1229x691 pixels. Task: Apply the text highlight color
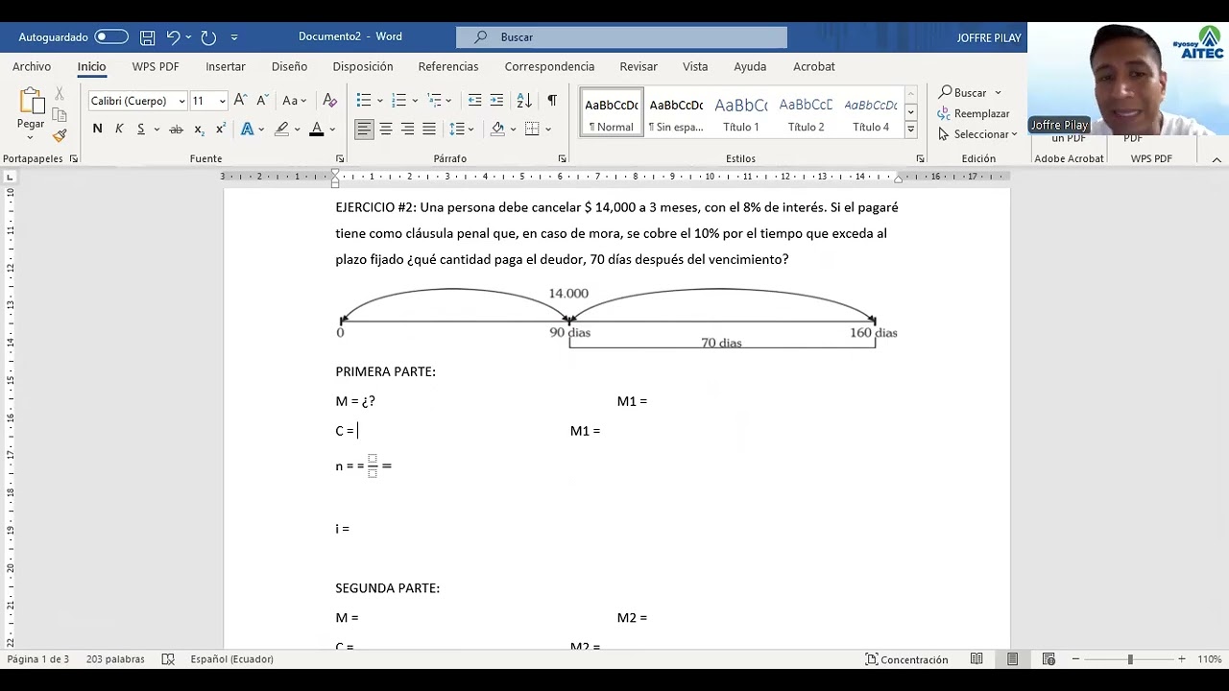click(x=281, y=129)
